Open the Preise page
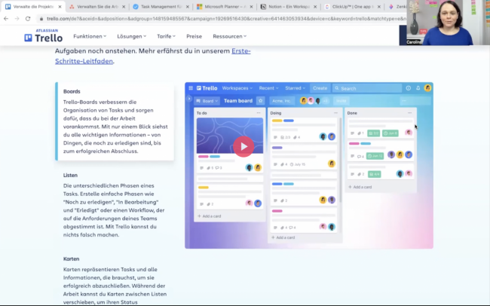The height and width of the screenshot is (306, 490). tap(194, 36)
